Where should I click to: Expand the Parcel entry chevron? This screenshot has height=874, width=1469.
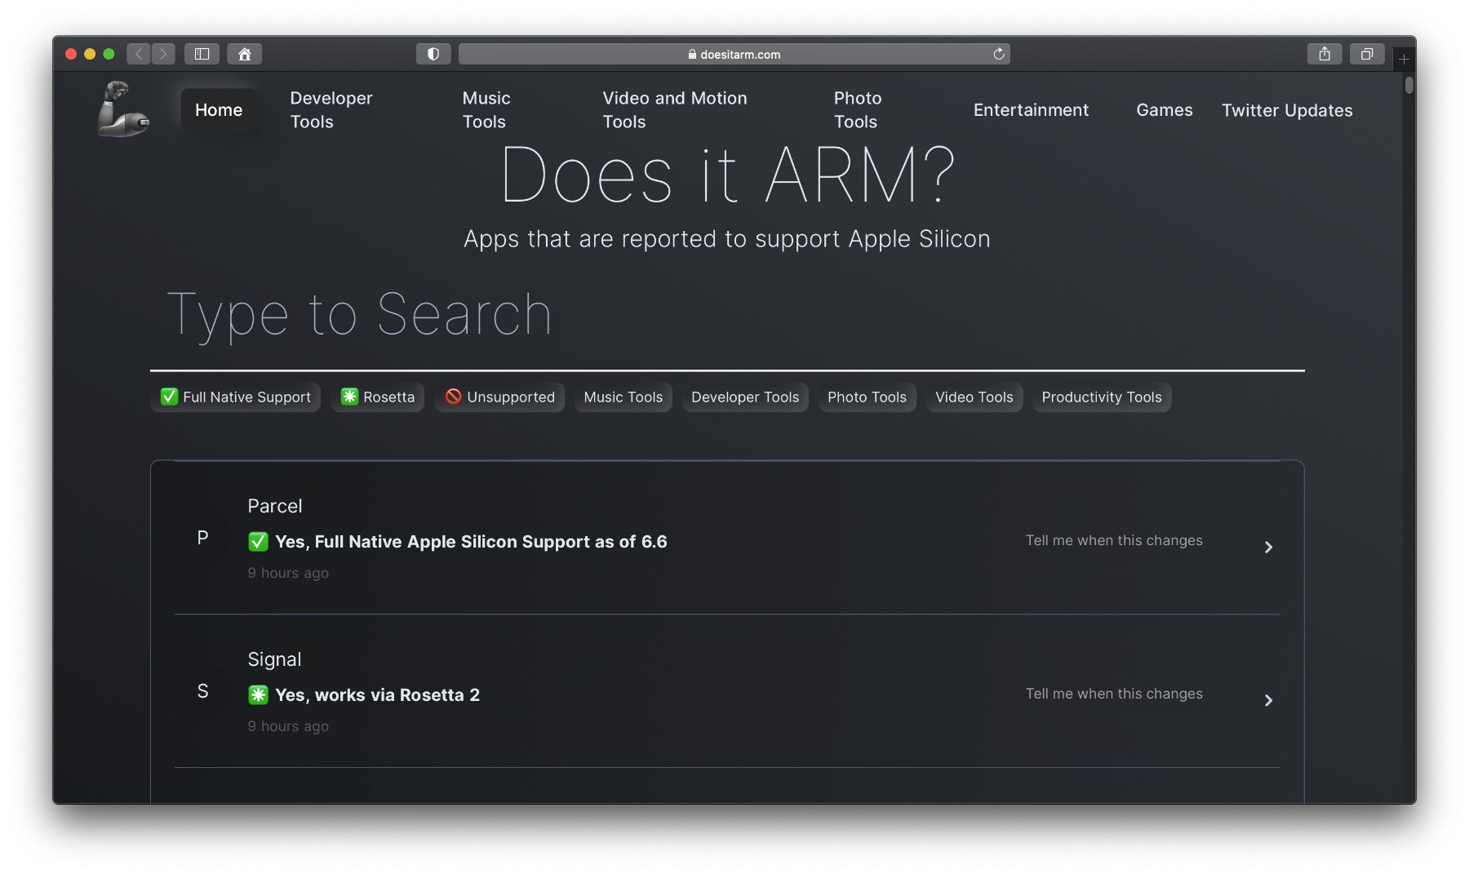[1268, 548]
